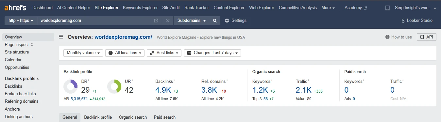The width and height of the screenshot is (441, 122).
Task: Click the Page inspect search icon
Action: coord(32,45)
